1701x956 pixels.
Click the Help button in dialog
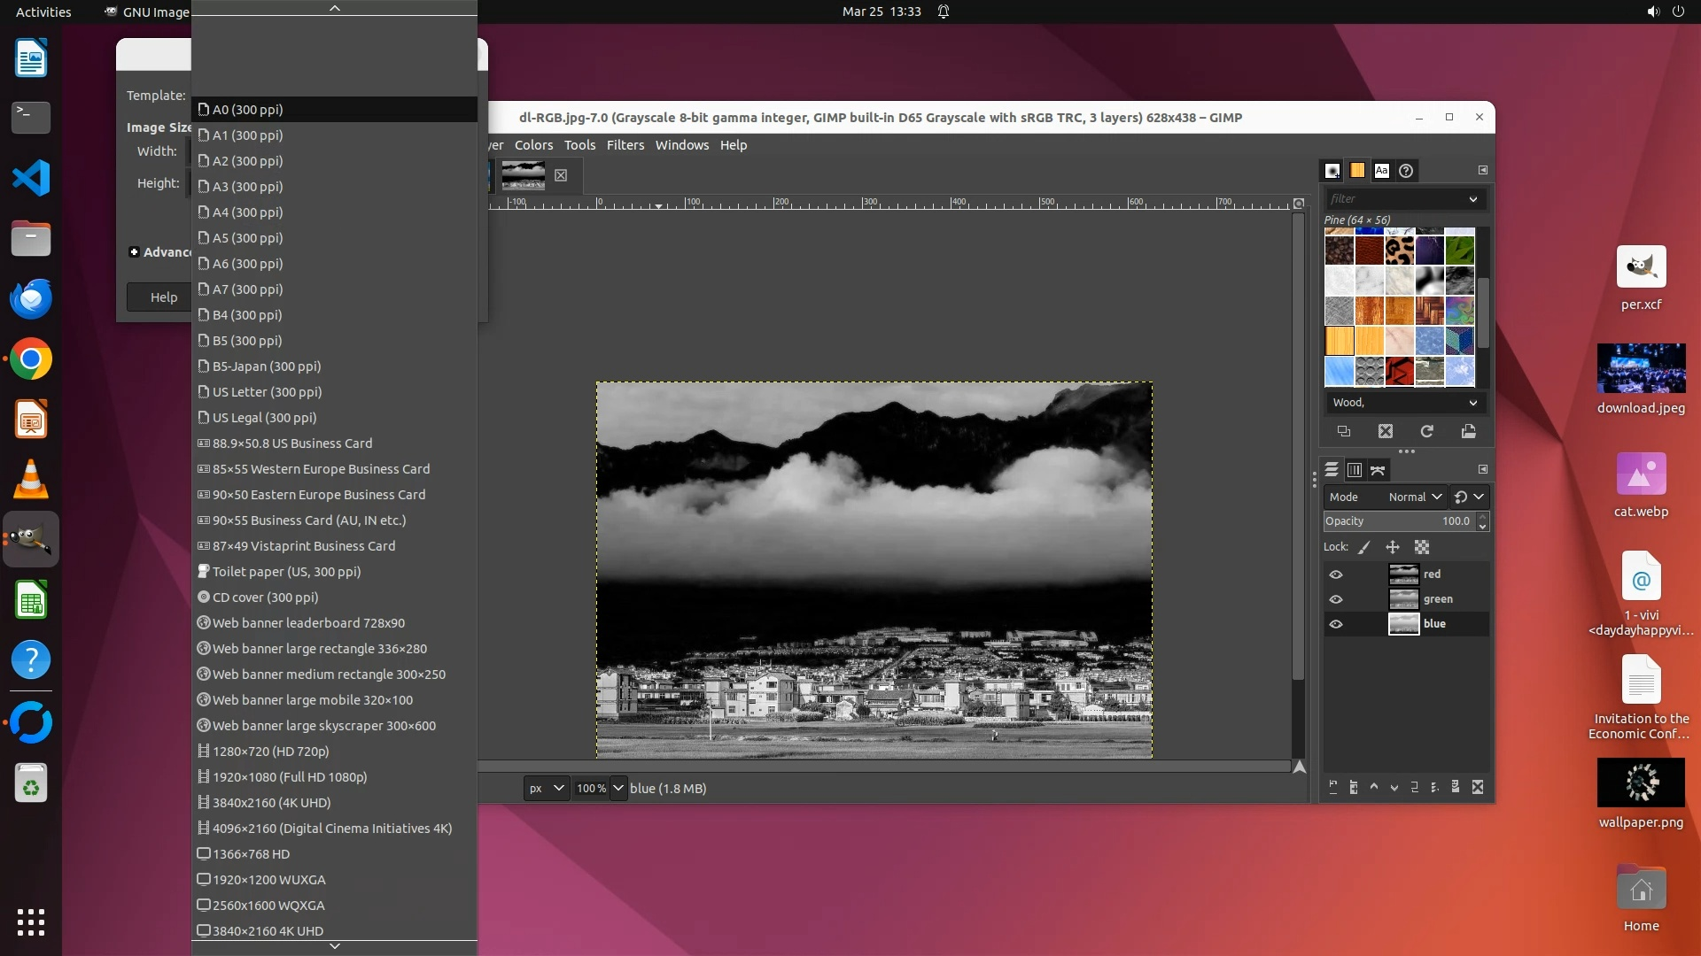(163, 297)
